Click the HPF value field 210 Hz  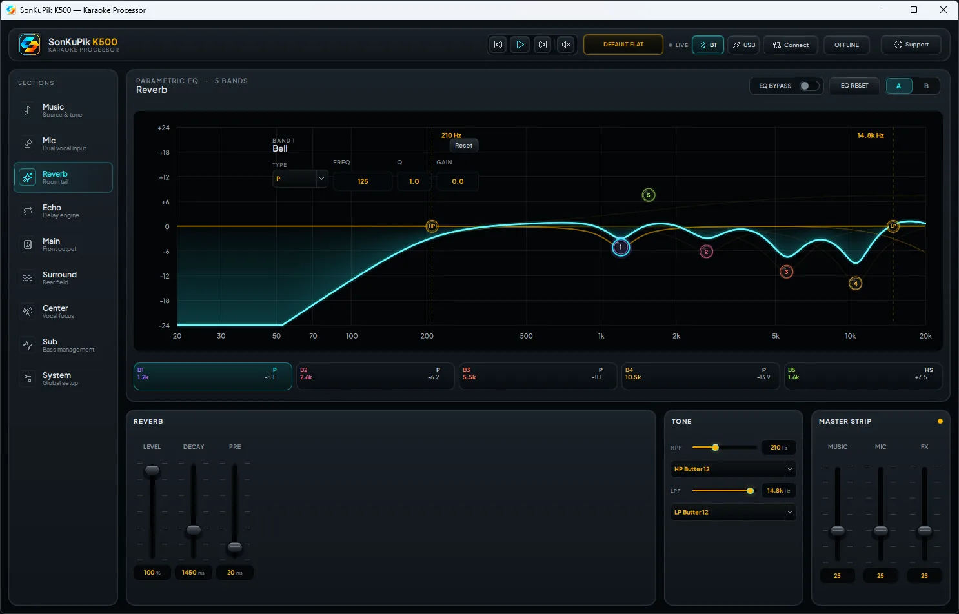tap(779, 448)
